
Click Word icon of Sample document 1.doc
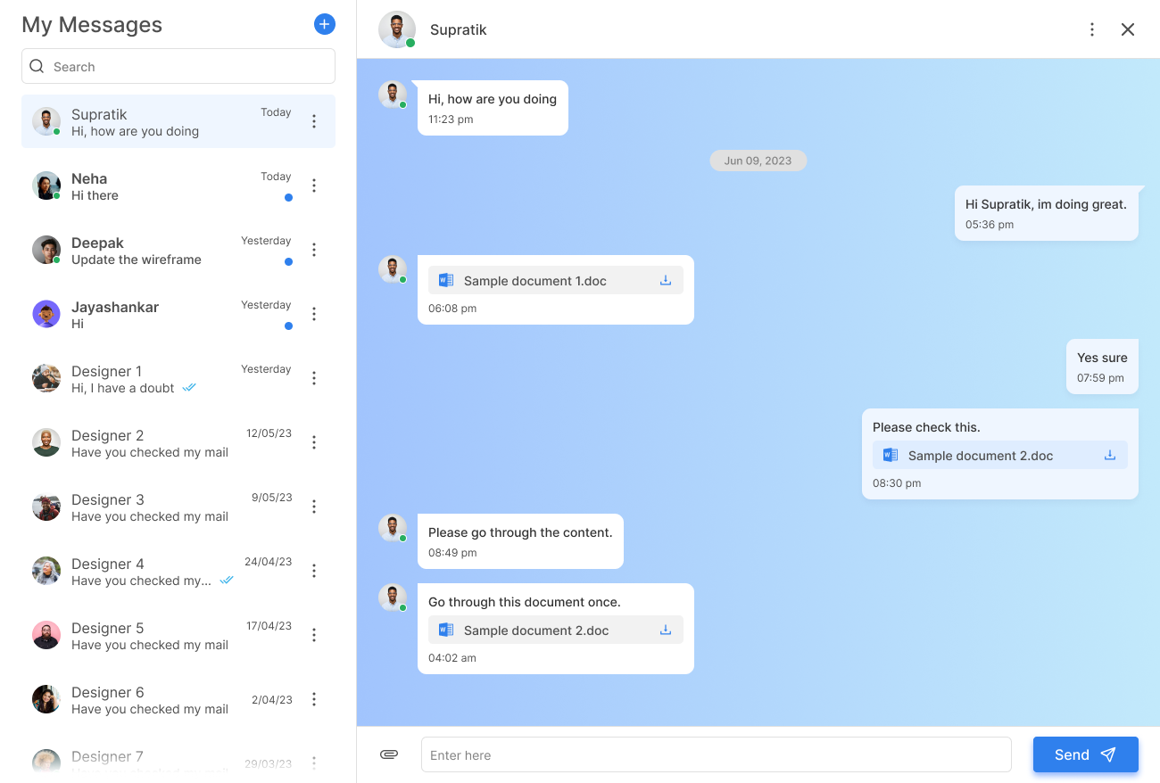(446, 280)
